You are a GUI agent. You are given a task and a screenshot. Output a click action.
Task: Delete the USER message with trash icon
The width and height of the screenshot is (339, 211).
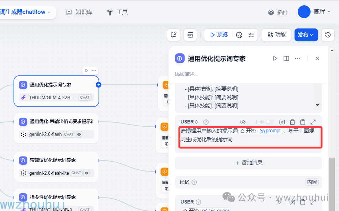tap(292, 122)
